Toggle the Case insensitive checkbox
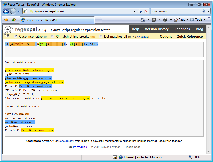The width and height of the screenshot is (213, 162). pyautogui.click(x=16, y=36)
